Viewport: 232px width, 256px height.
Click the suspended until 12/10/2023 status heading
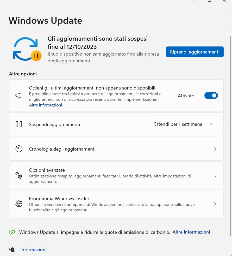tap(98, 43)
